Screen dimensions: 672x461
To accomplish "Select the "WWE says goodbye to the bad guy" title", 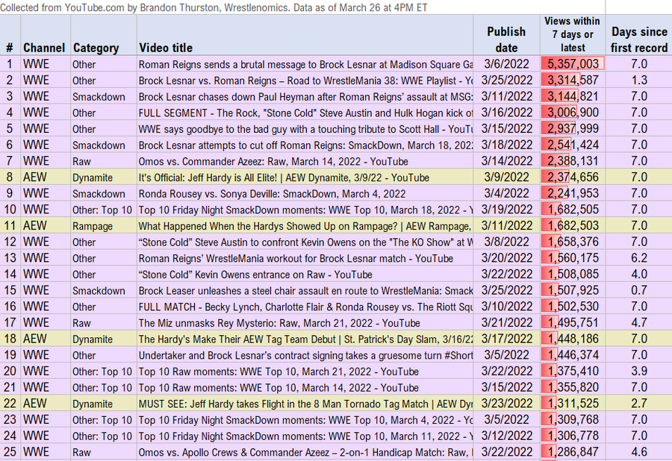I will coord(305,129).
